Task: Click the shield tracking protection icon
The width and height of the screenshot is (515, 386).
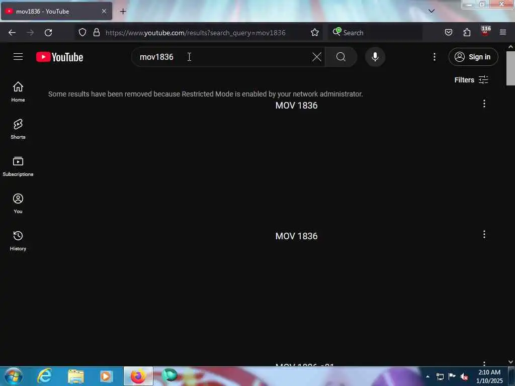Action: (x=82, y=33)
